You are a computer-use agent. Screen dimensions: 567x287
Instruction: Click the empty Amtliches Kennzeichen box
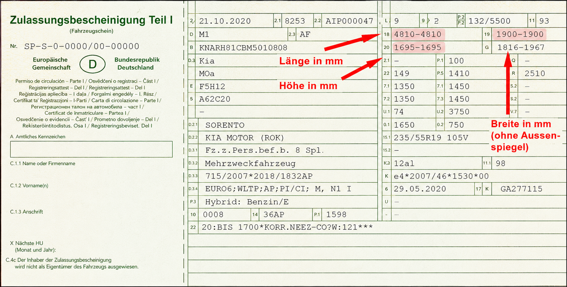[91, 149]
